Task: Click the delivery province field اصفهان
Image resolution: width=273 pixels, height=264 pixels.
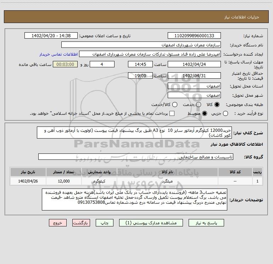Action: point(194,86)
